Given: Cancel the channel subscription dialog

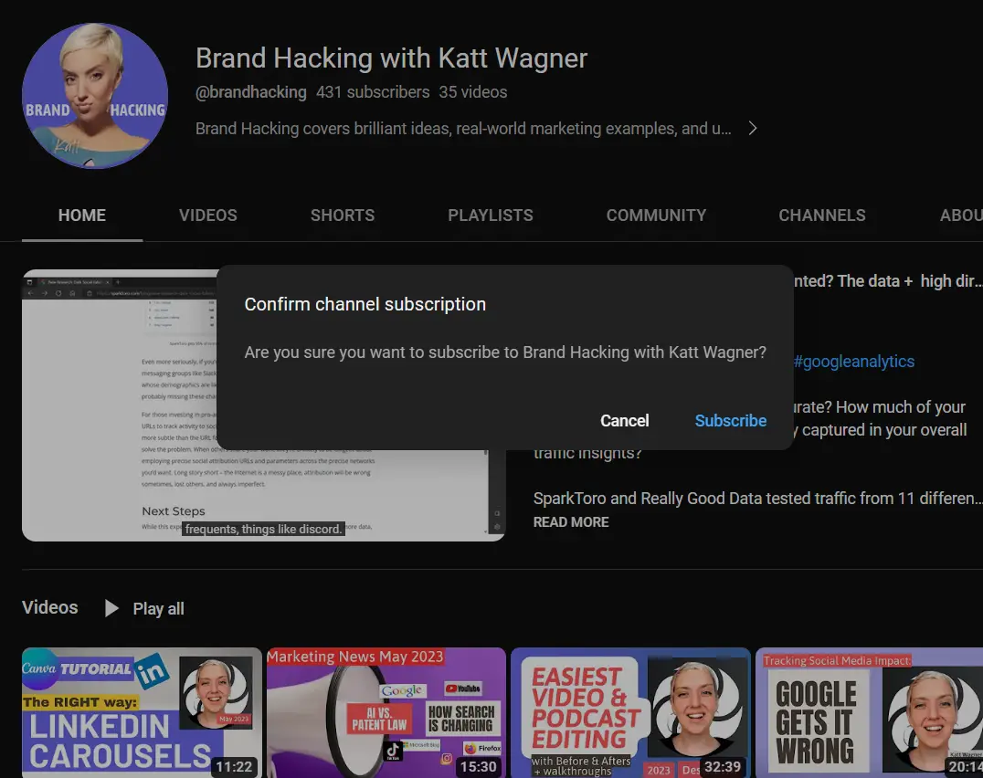Looking at the screenshot, I should tap(624, 421).
